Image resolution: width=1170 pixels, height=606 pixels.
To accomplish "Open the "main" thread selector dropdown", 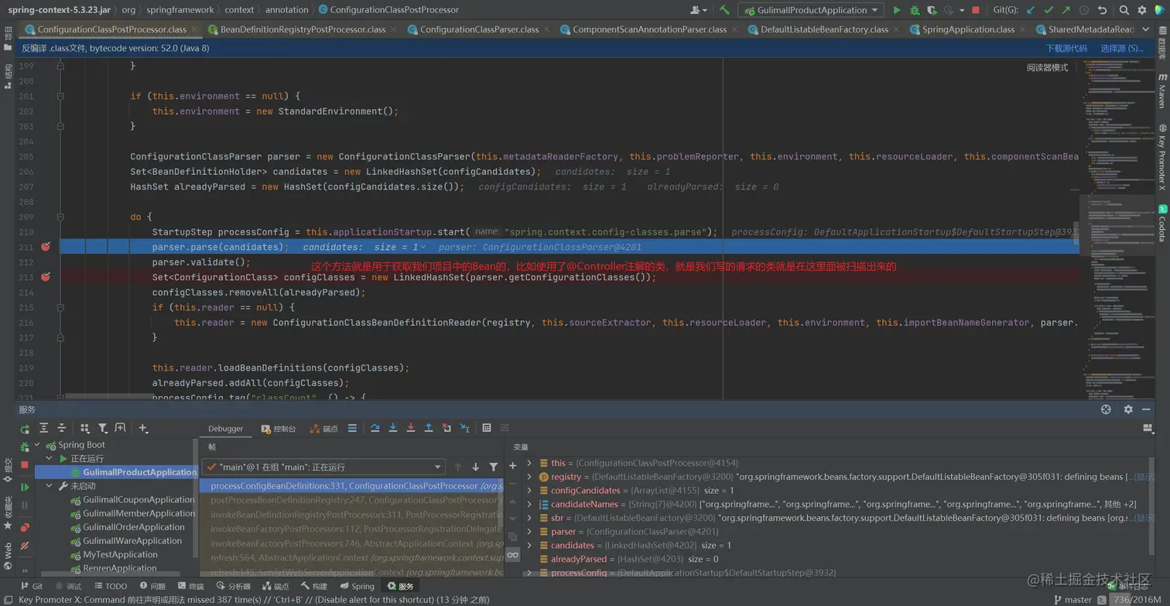I will [323, 467].
